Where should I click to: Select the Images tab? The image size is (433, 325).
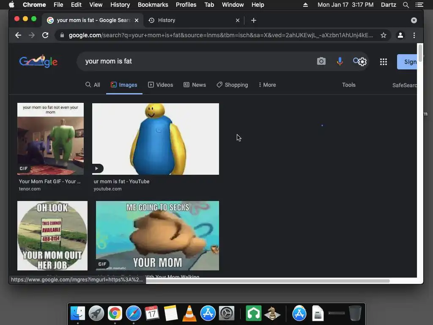point(124,85)
